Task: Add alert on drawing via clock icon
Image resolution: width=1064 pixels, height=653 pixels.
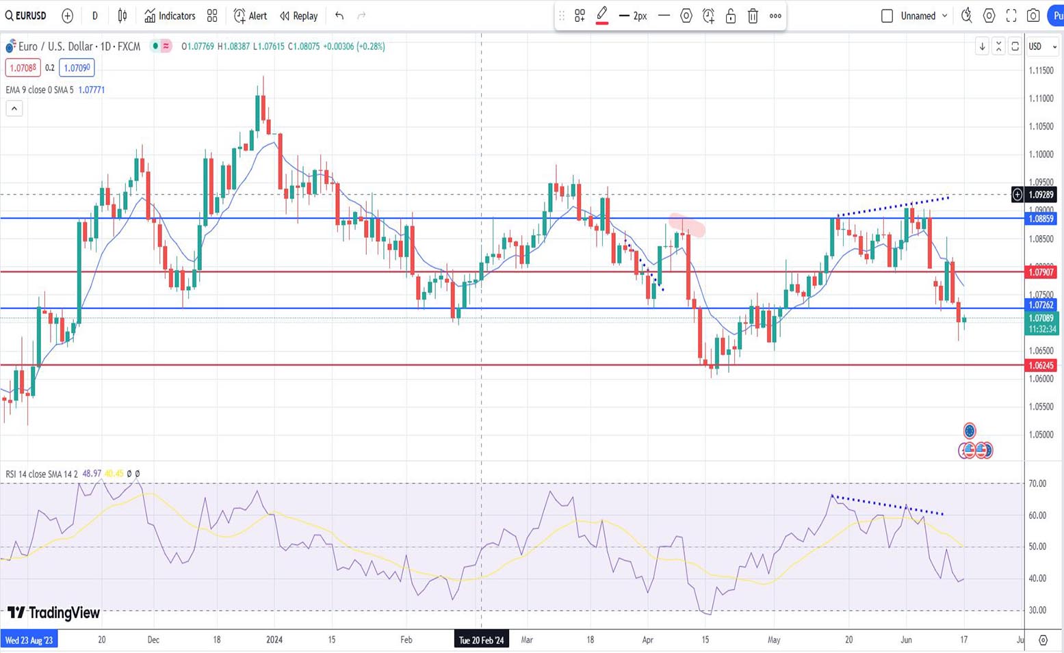Action: (x=708, y=16)
